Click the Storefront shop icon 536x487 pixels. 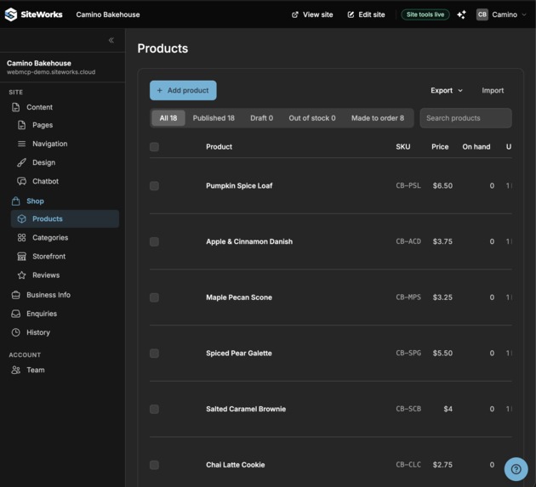tap(21, 257)
